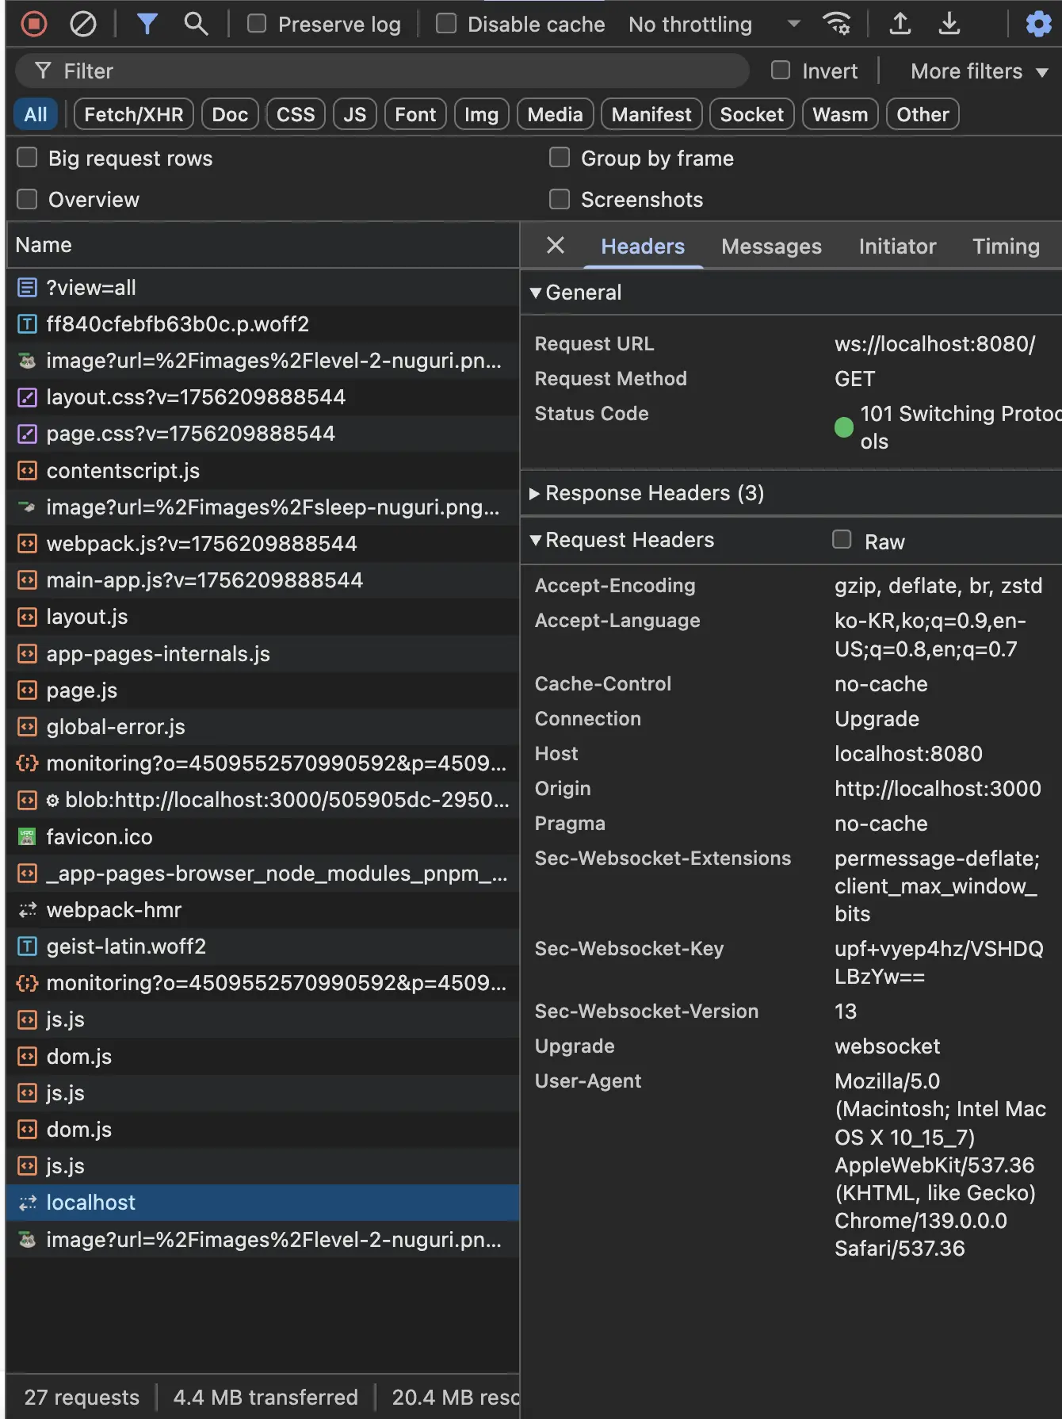Open network search magnifier

pos(196,24)
